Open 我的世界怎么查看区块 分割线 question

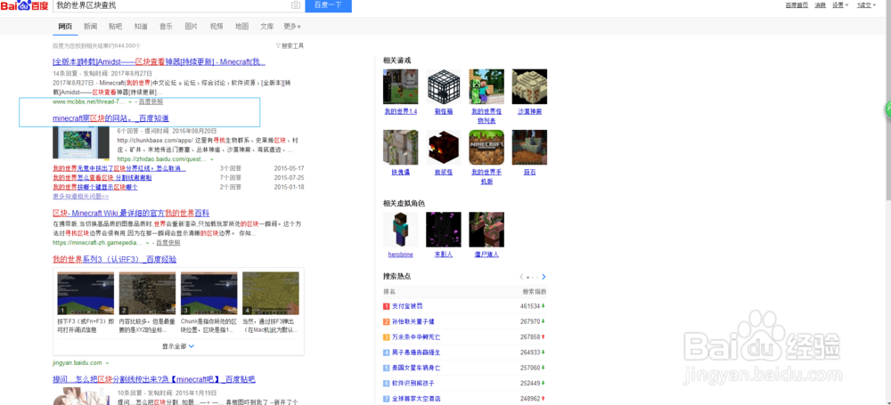102,178
